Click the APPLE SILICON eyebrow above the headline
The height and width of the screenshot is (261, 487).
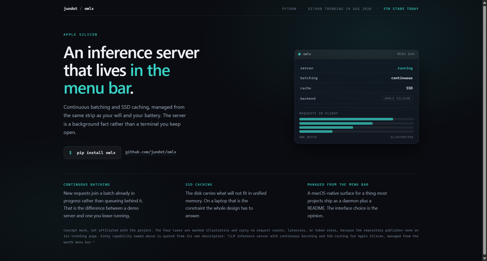click(80, 35)
